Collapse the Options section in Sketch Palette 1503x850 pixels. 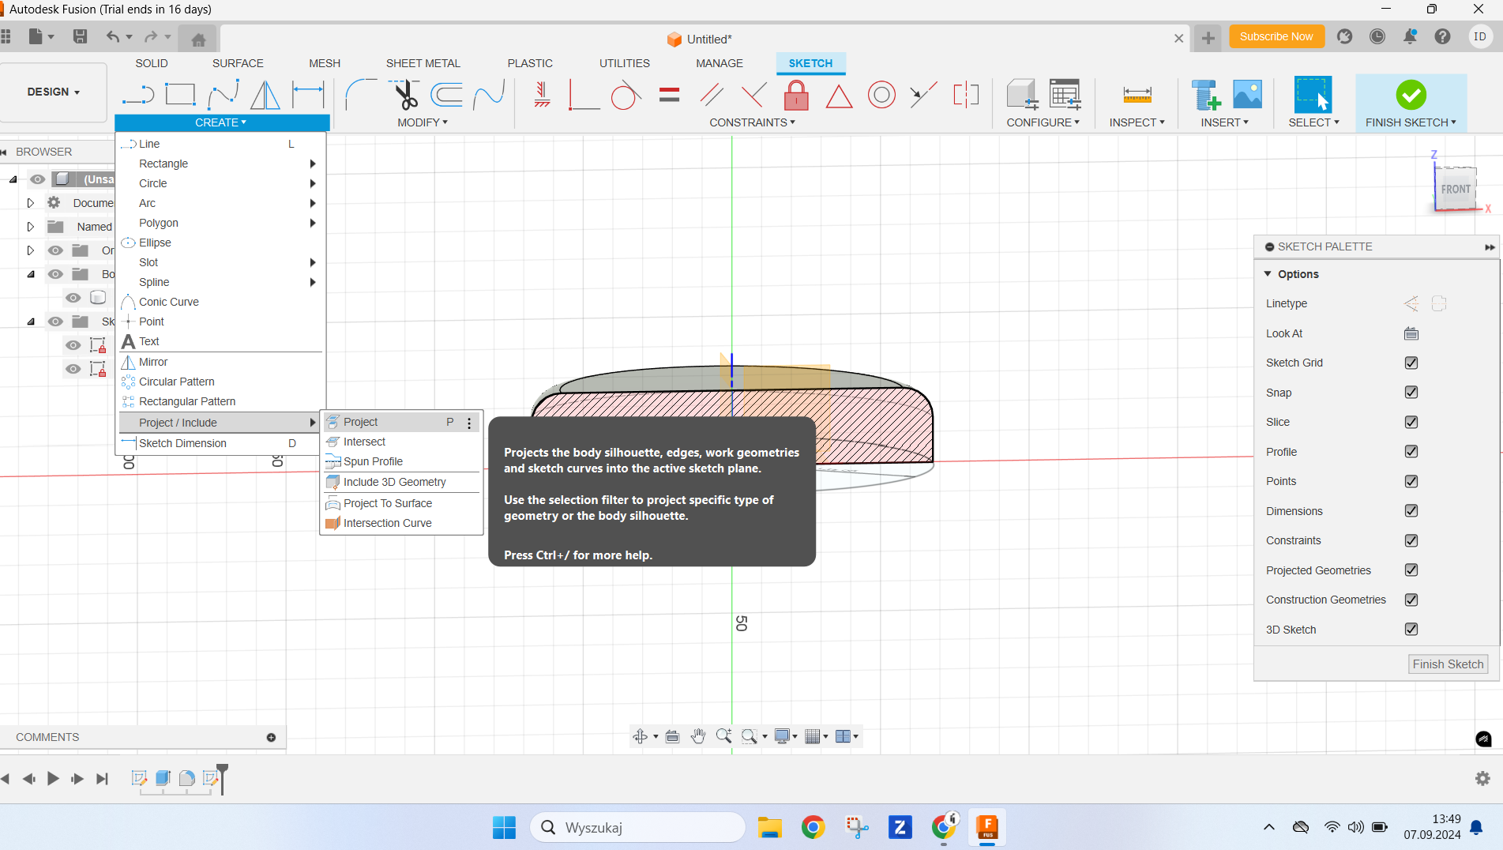[x=1268, y=274]
